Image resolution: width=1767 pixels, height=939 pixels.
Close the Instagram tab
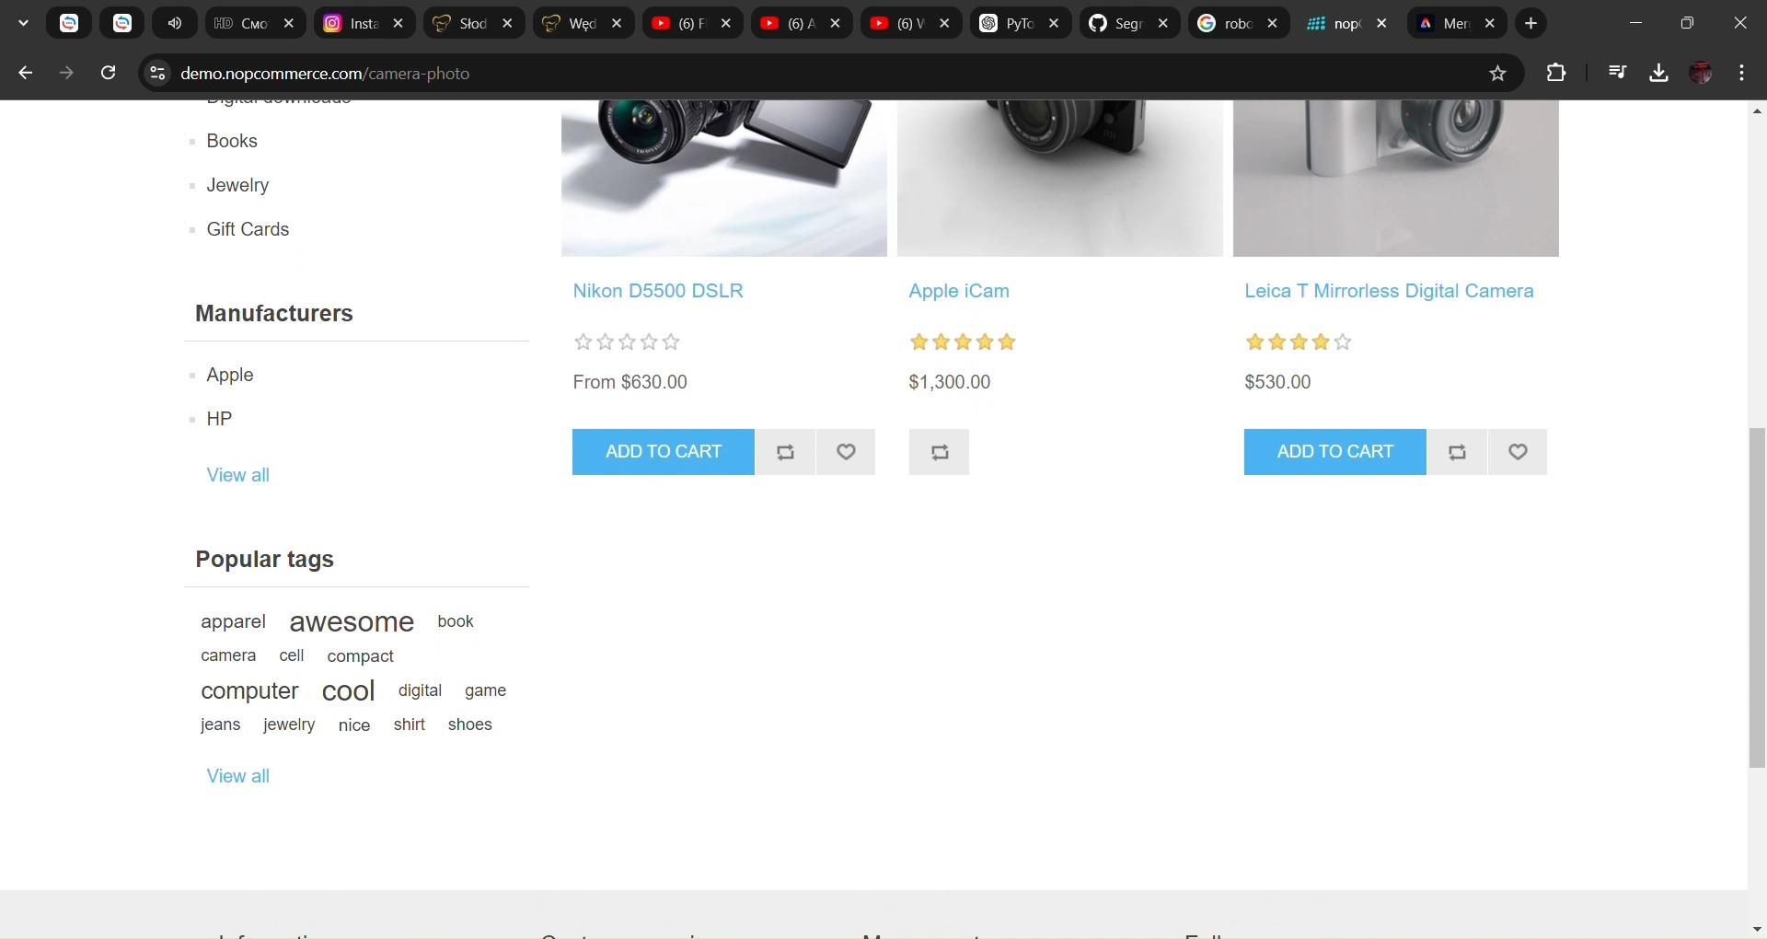pos(398,24)
